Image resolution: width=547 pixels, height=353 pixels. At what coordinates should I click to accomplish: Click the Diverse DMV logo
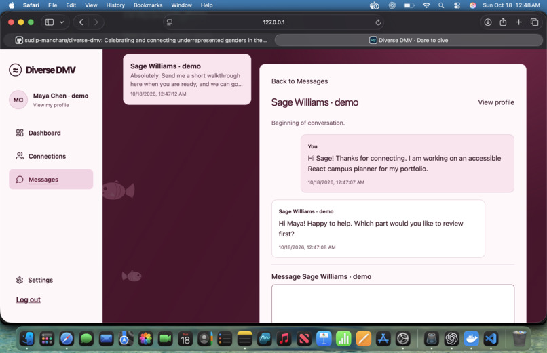[42, 70]
